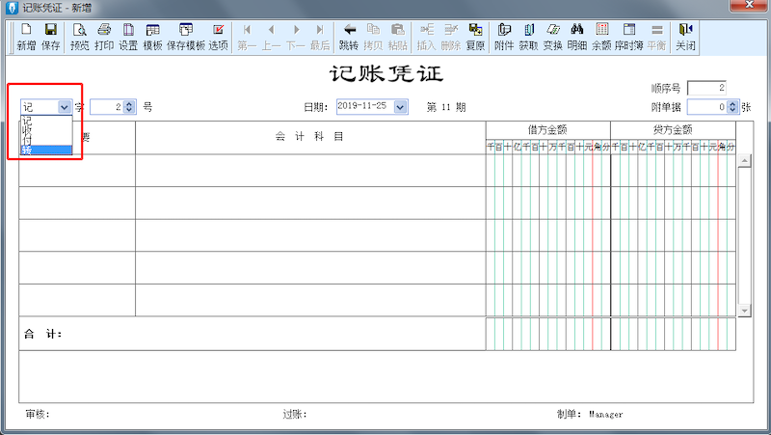Image resolution: width=771 pixels, height=435 pixels.
Task: Click 关闭 close door icon
Action: tap(685, 37)
